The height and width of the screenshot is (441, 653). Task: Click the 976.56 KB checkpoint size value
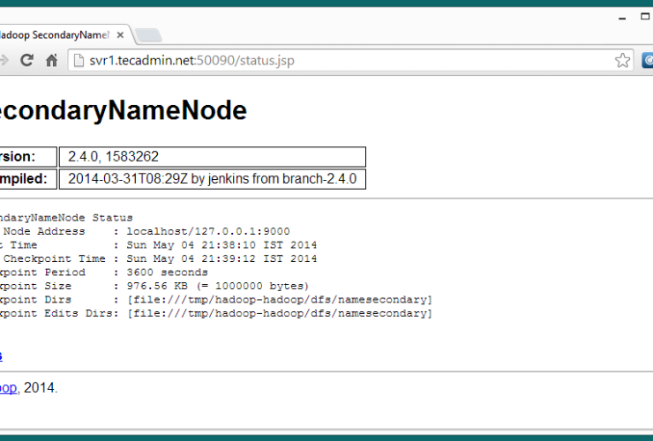tap(218, 286)
